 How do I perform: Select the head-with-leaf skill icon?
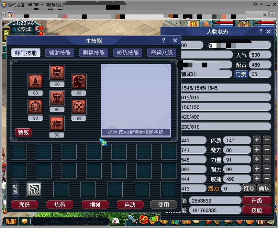[x=79, y=81]
